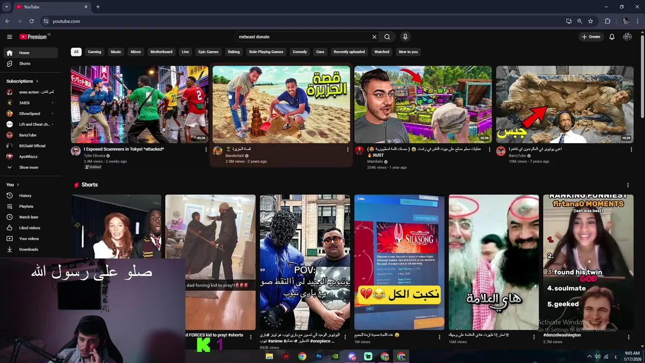Image resolution: width=645 pixels, height=363 pixels.
Task: Go back with the browser arrow
Action: click(x=7, y=21)
